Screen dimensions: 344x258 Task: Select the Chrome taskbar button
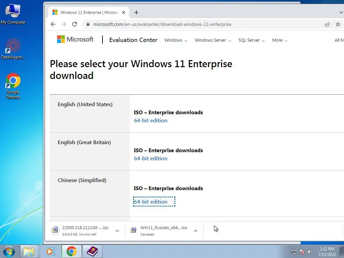click(71, 251)
